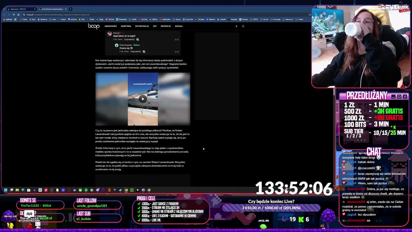Open LinkedIn bookmark

click(221, 19)
